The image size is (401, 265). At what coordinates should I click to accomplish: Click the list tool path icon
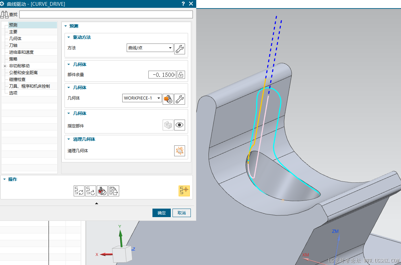[114, 191]
